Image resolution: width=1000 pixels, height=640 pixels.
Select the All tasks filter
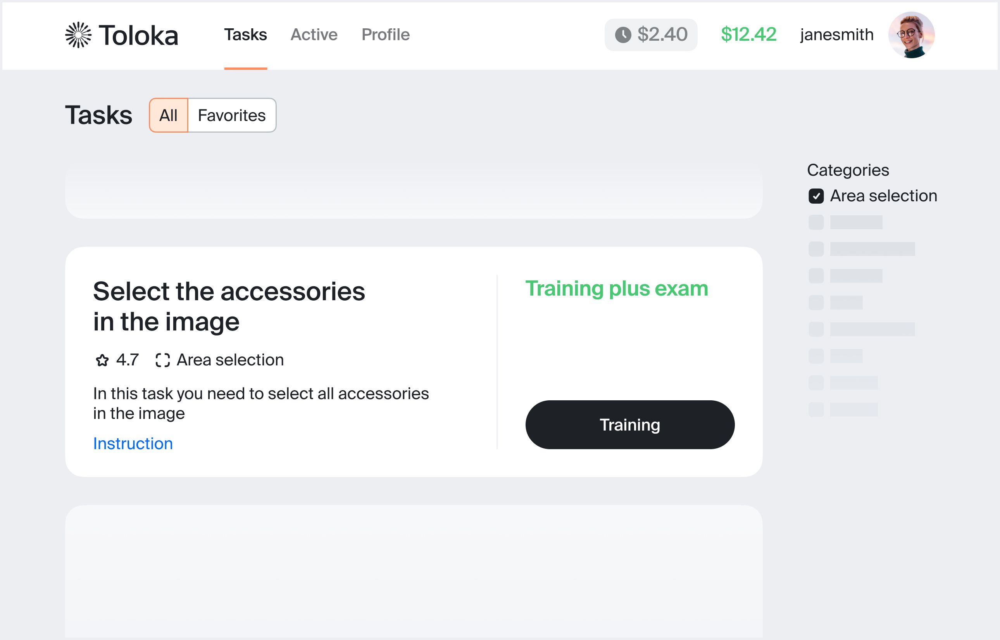[169, 115]
